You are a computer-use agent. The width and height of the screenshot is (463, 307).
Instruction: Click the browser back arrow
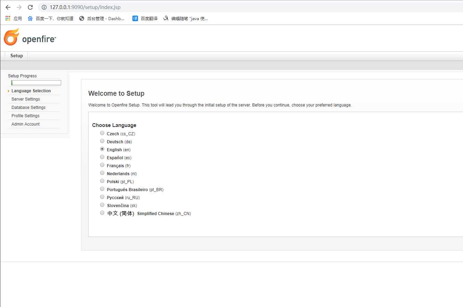(8, 7)
